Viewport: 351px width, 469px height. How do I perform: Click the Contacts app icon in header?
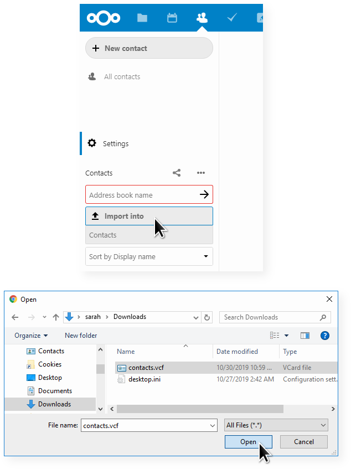coord(202,18)
